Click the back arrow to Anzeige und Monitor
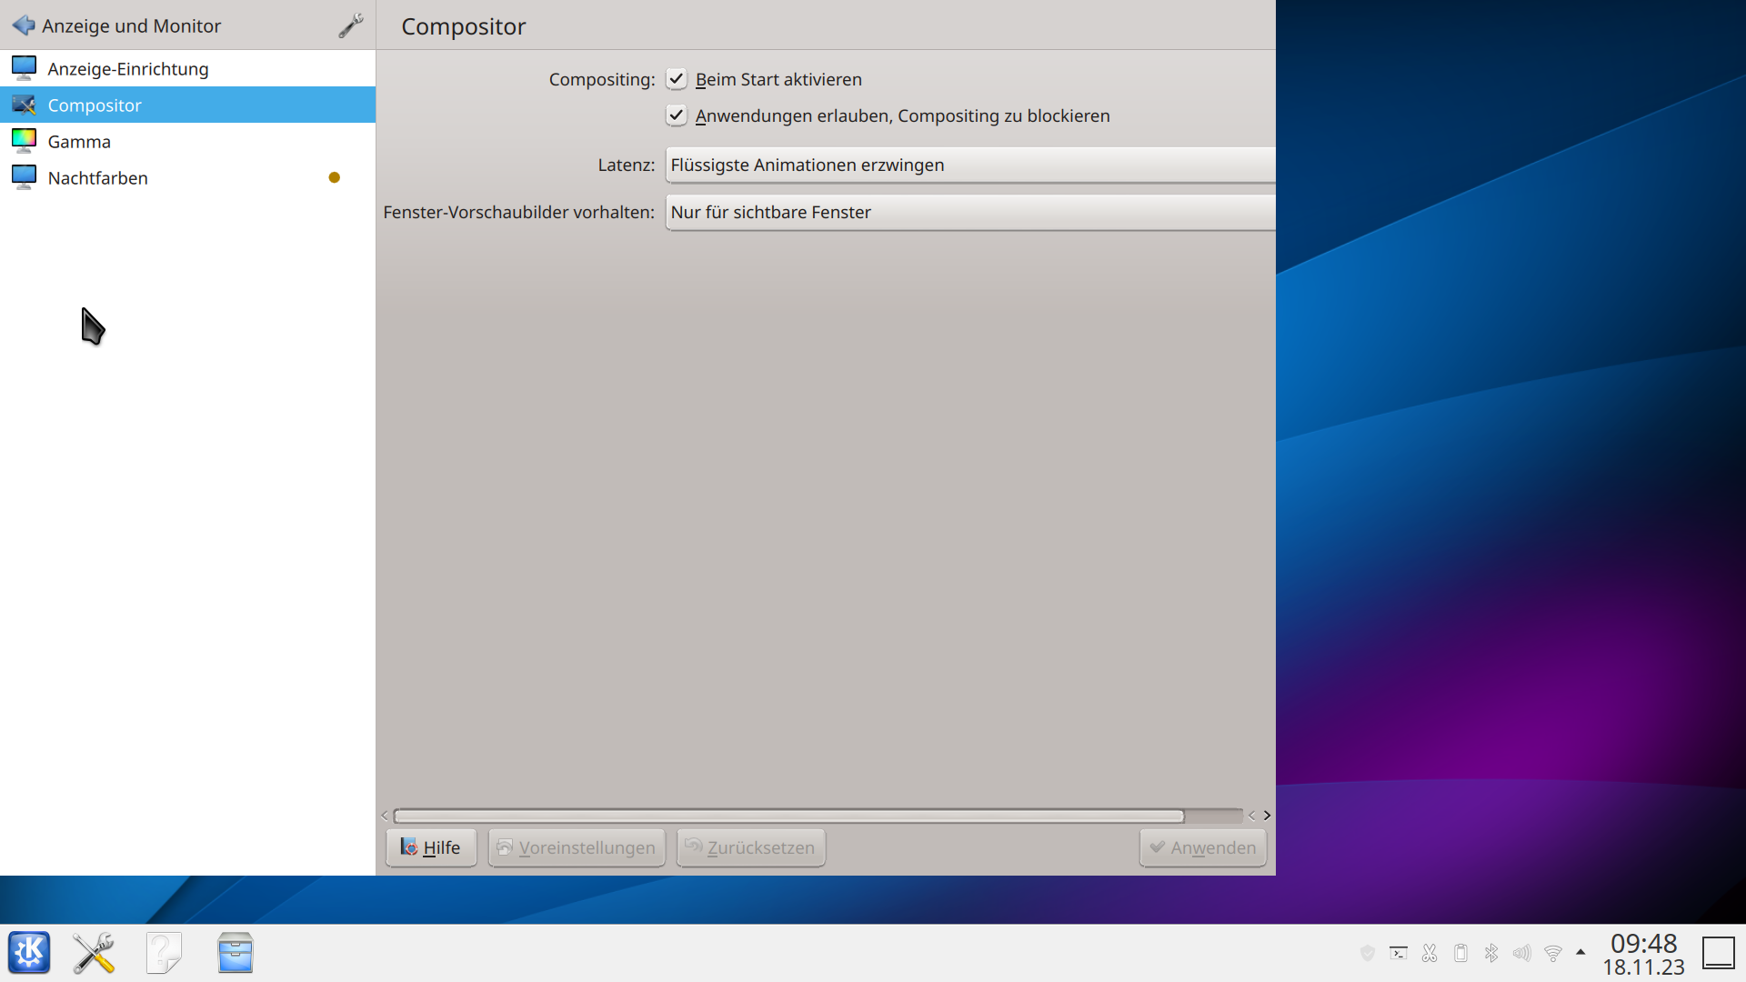Viewport: 1746px width, 982px height. [24, 25]
